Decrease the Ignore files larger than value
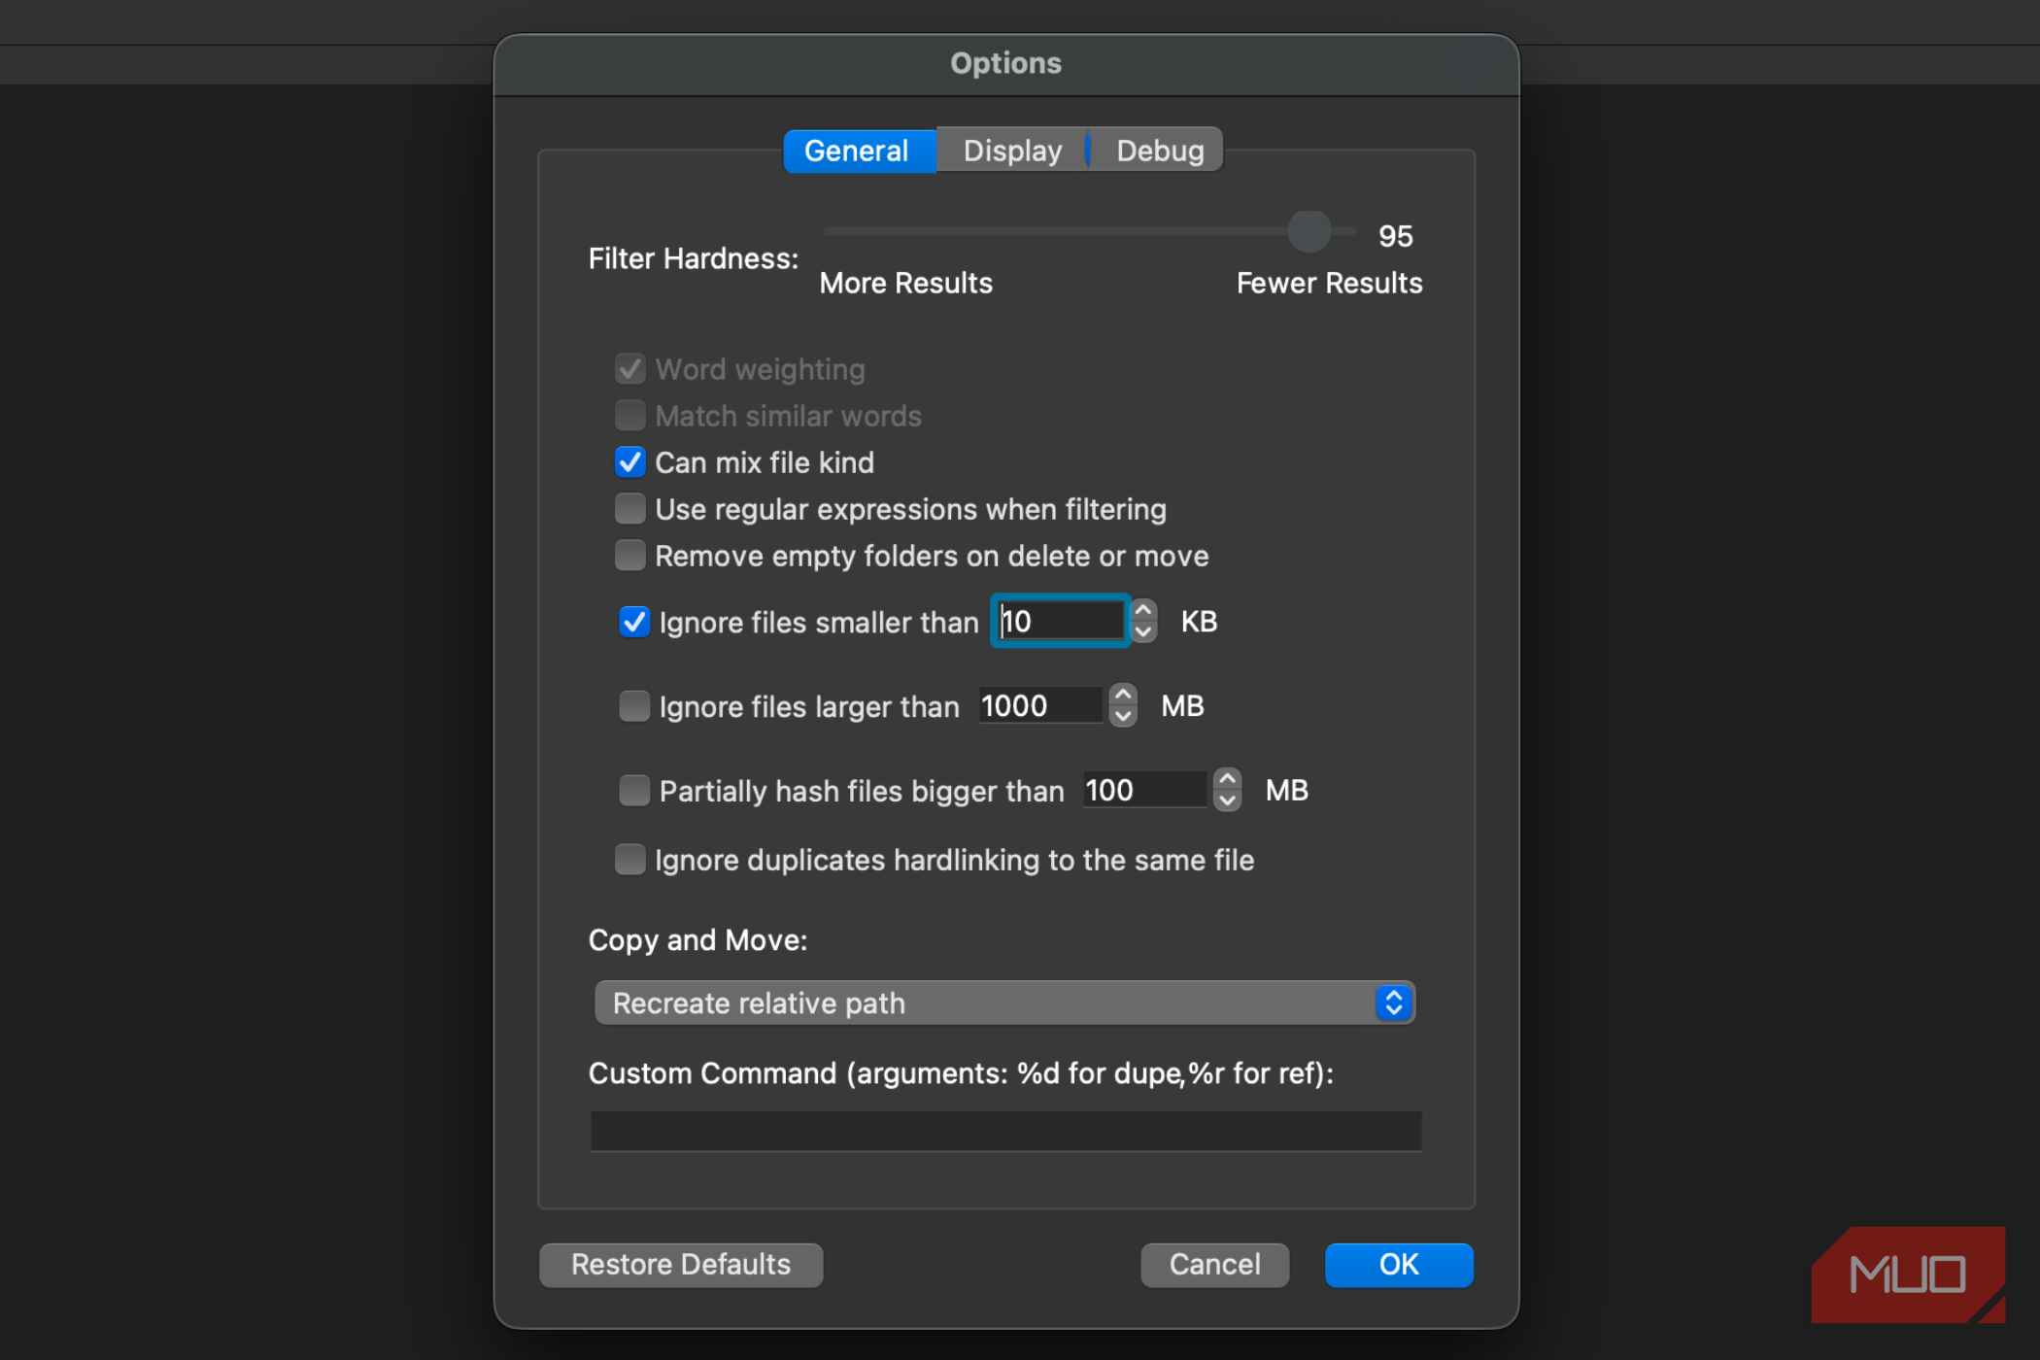2040x1360 pixels. (x=1123, y=717)
